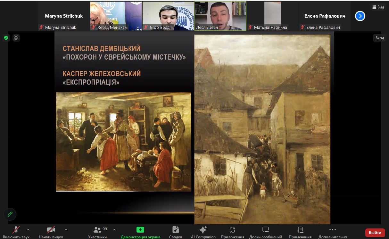Select Елена Рафалович video tile

325,16
